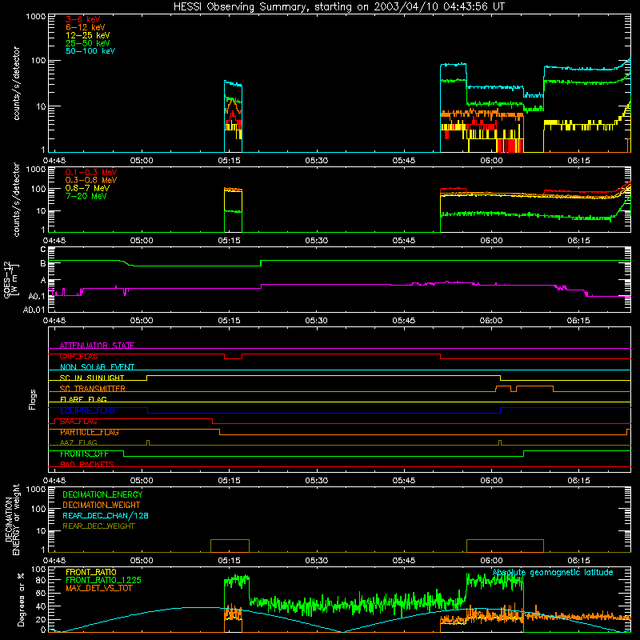Click the 05:30 time label under Flags panel
The width and height of the screenshot is (640, 640).
[x=316, y=481]
